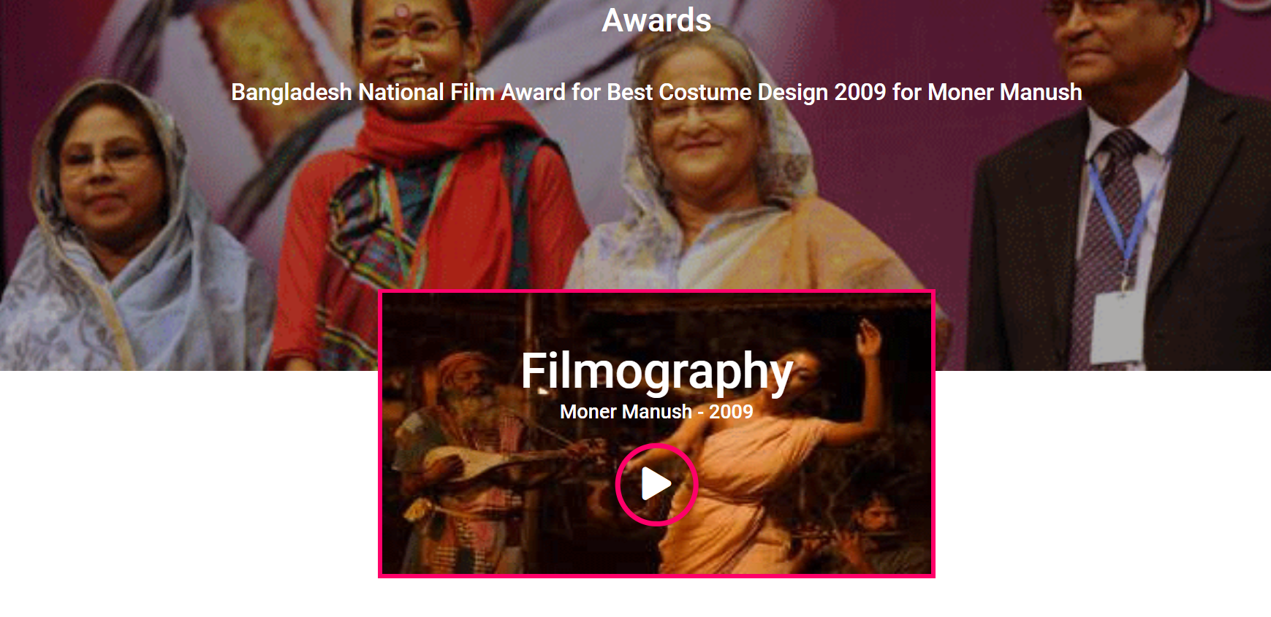Open the Moner Manush - 2009 caption
1271x617 pixels.
pos(656,412)
